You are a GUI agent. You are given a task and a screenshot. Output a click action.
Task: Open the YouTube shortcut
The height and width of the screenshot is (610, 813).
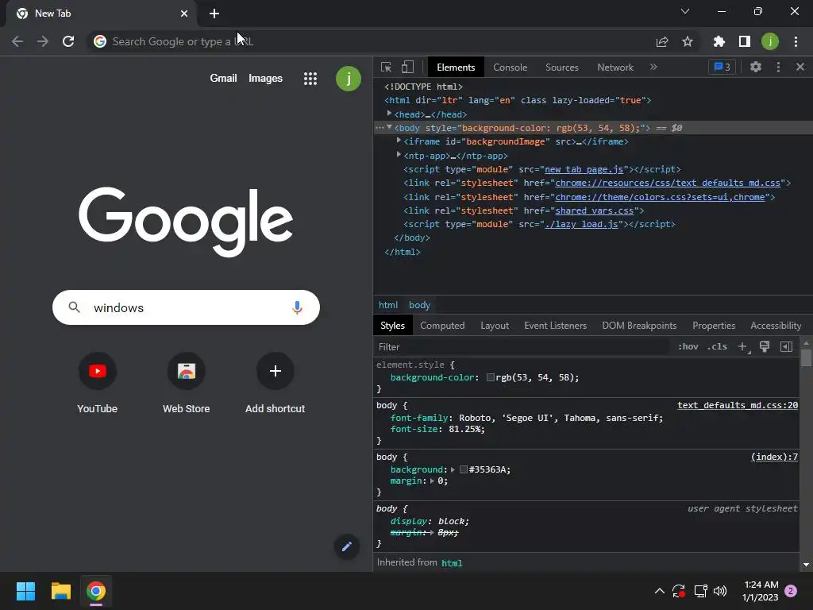pyautogui.click(x=98, y=384)
